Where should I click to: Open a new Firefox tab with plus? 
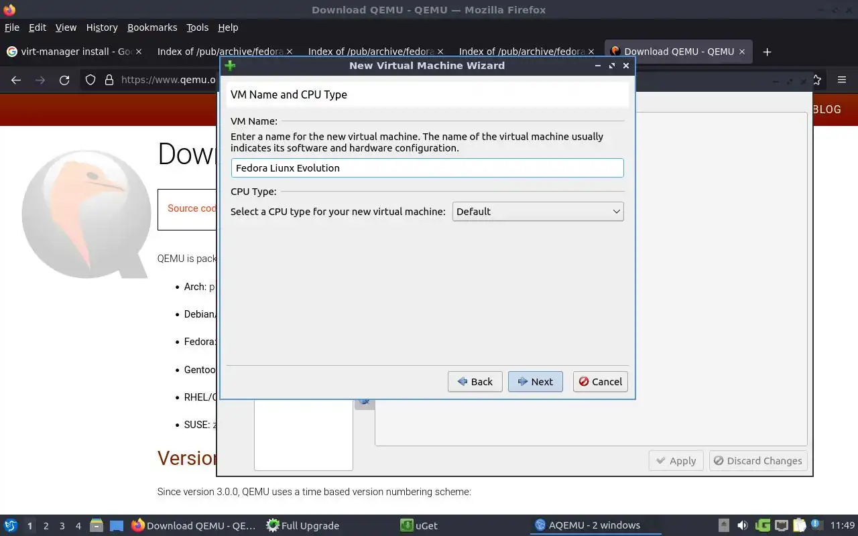[x=768, y=52]
